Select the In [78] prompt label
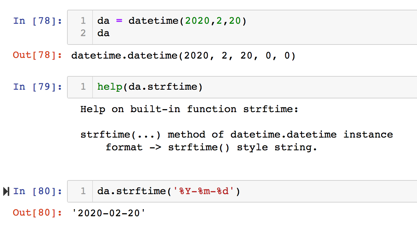Viewport: 417px width, 239px height. pyautogui.click(x=38, y=21)
